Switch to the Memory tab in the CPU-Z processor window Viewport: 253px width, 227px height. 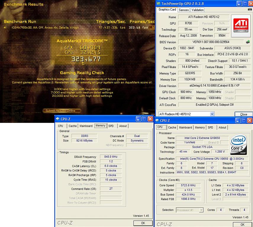click(200, 127)
